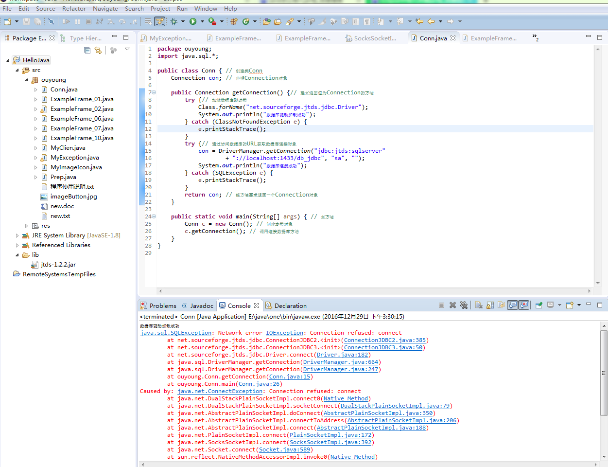Click the Open Type toolbar icon
Image resolution: width=608 pixels, height=467 pixels.
[266, 21]
